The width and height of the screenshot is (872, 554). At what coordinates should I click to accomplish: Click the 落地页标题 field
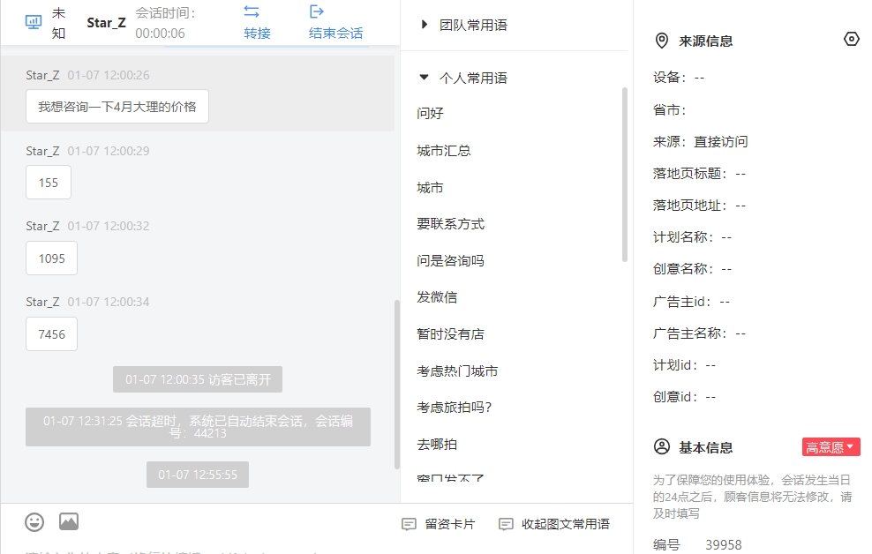coord(699,174)
